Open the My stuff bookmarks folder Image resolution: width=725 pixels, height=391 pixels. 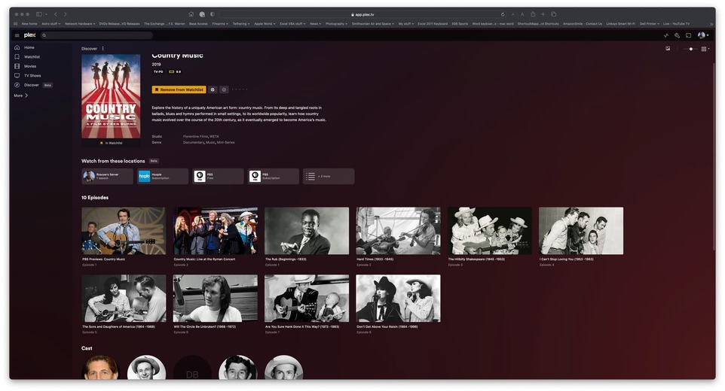pos(406,23)
